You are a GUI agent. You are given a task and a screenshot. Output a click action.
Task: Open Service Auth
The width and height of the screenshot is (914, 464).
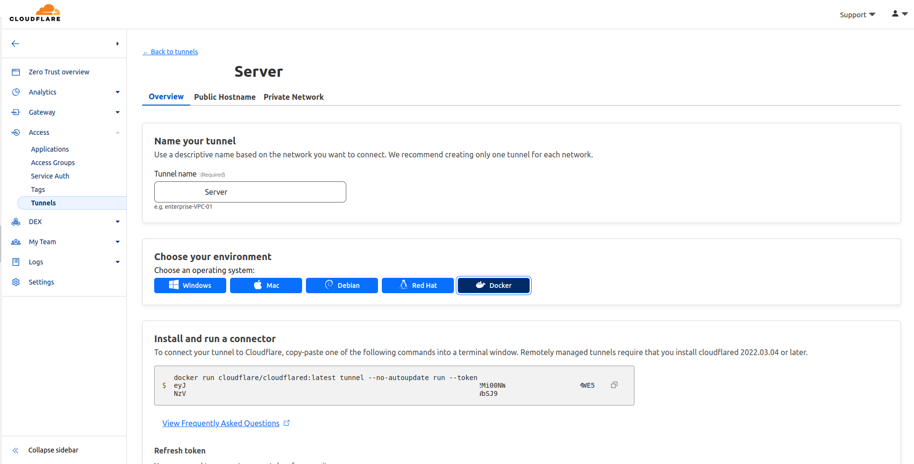click(x=50, y=176)
